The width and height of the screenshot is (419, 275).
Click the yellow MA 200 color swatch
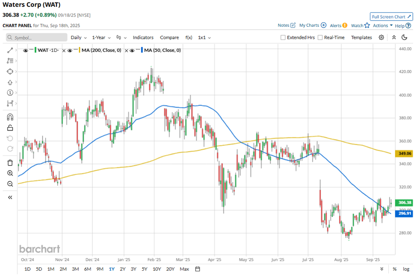[x=80, y=50]
